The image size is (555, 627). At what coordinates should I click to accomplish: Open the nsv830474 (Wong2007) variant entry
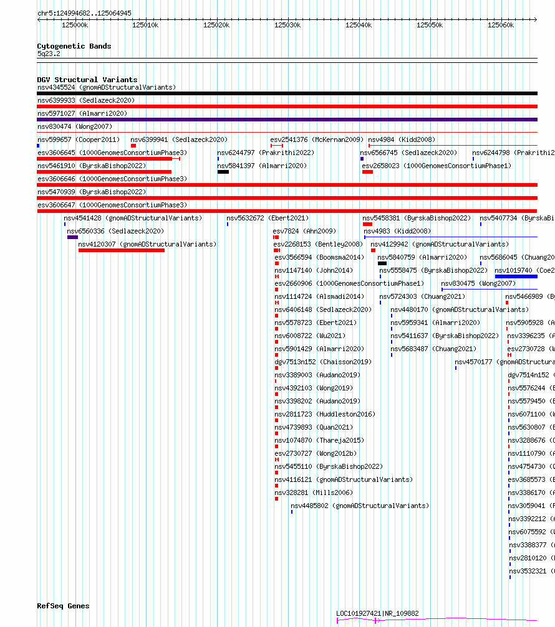pyautogui.click(x=75, y=127)
